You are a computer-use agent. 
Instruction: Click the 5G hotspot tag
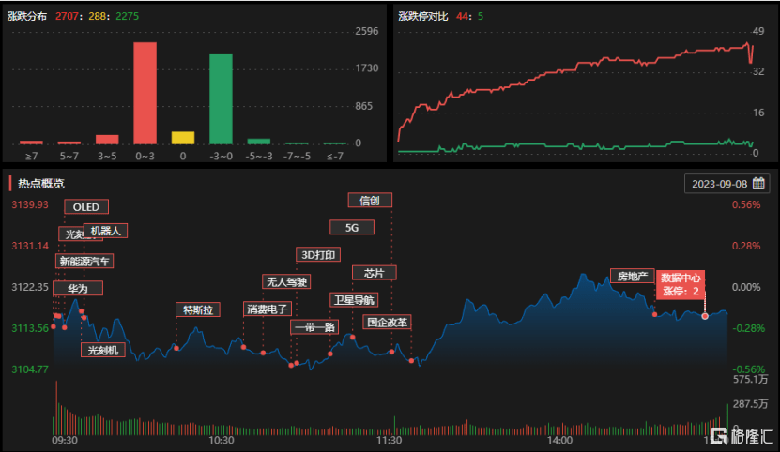pyautogui.click(x=352, y=227)
